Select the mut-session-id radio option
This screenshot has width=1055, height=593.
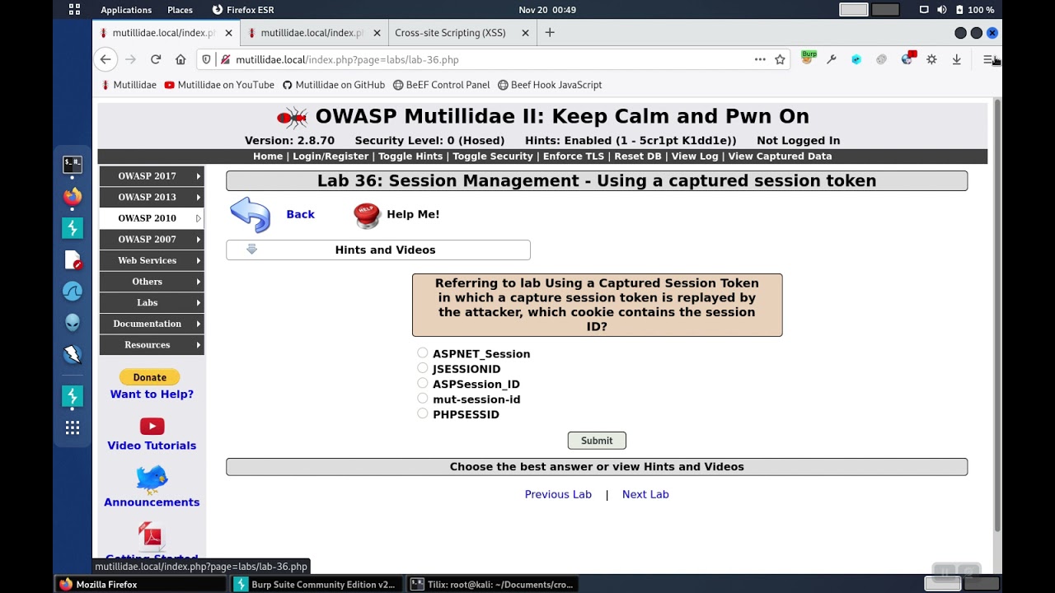[423, 399]
